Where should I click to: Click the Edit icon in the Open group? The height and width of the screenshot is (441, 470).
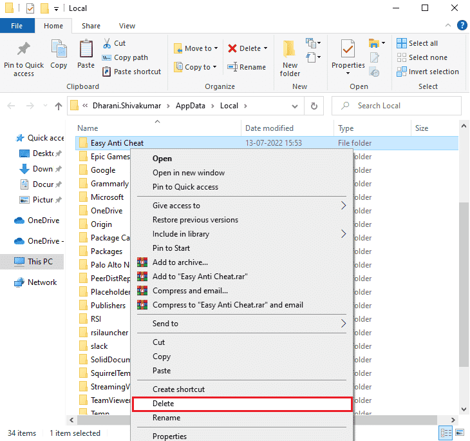(374, 57)
